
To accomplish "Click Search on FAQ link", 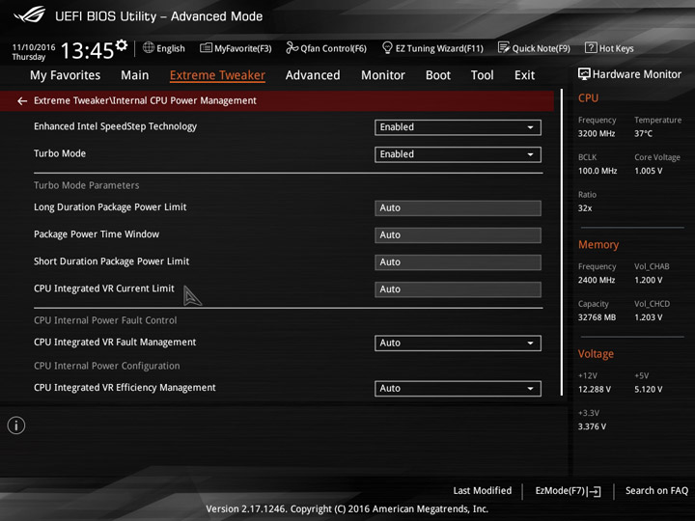I will [x=656, y=490].
